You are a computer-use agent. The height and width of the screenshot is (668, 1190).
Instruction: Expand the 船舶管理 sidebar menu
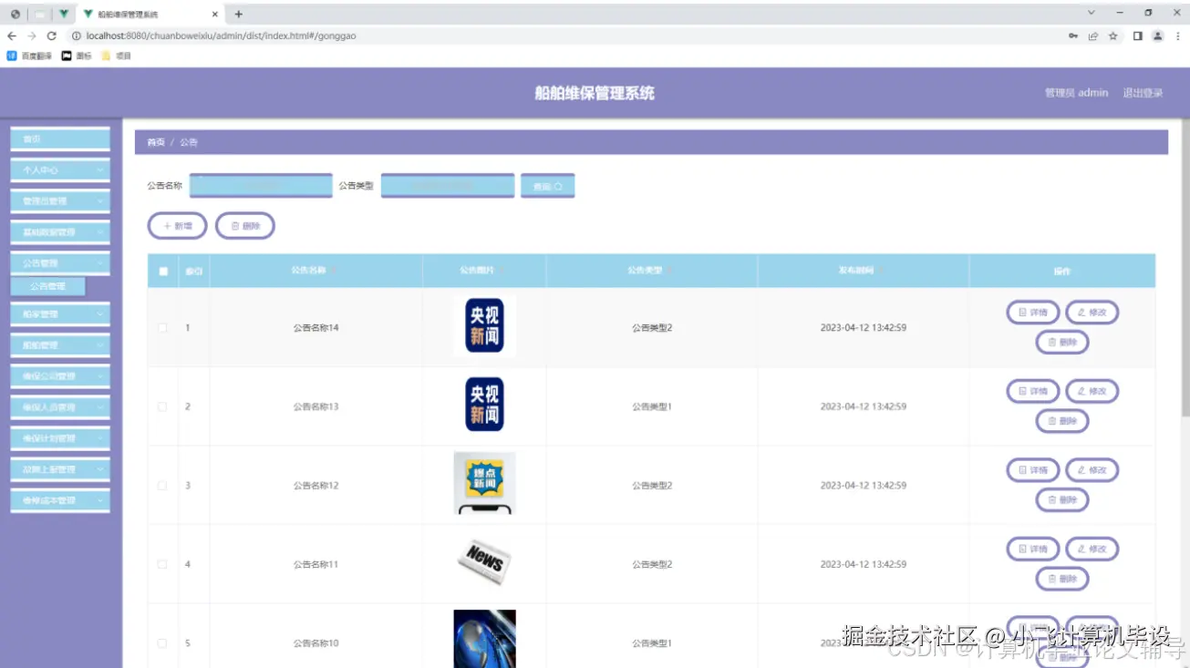pos(60,345)
